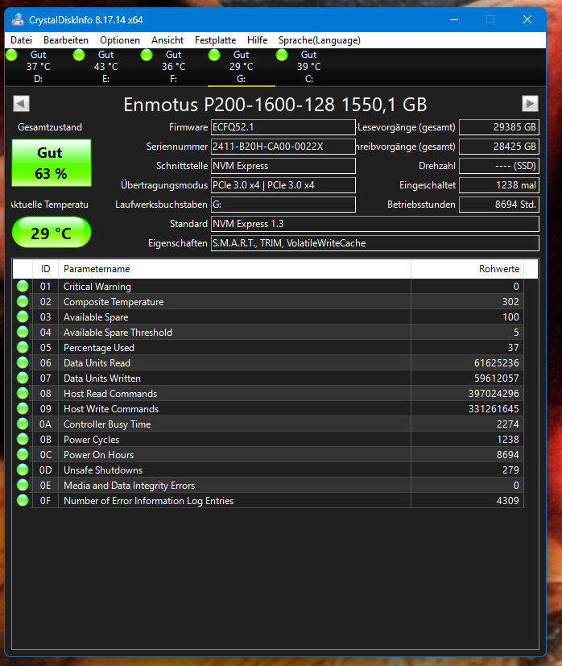The height and width of the screenshot is (666, 562).
Task: Open the Hilfe menu
Action: tap(257, 40)
